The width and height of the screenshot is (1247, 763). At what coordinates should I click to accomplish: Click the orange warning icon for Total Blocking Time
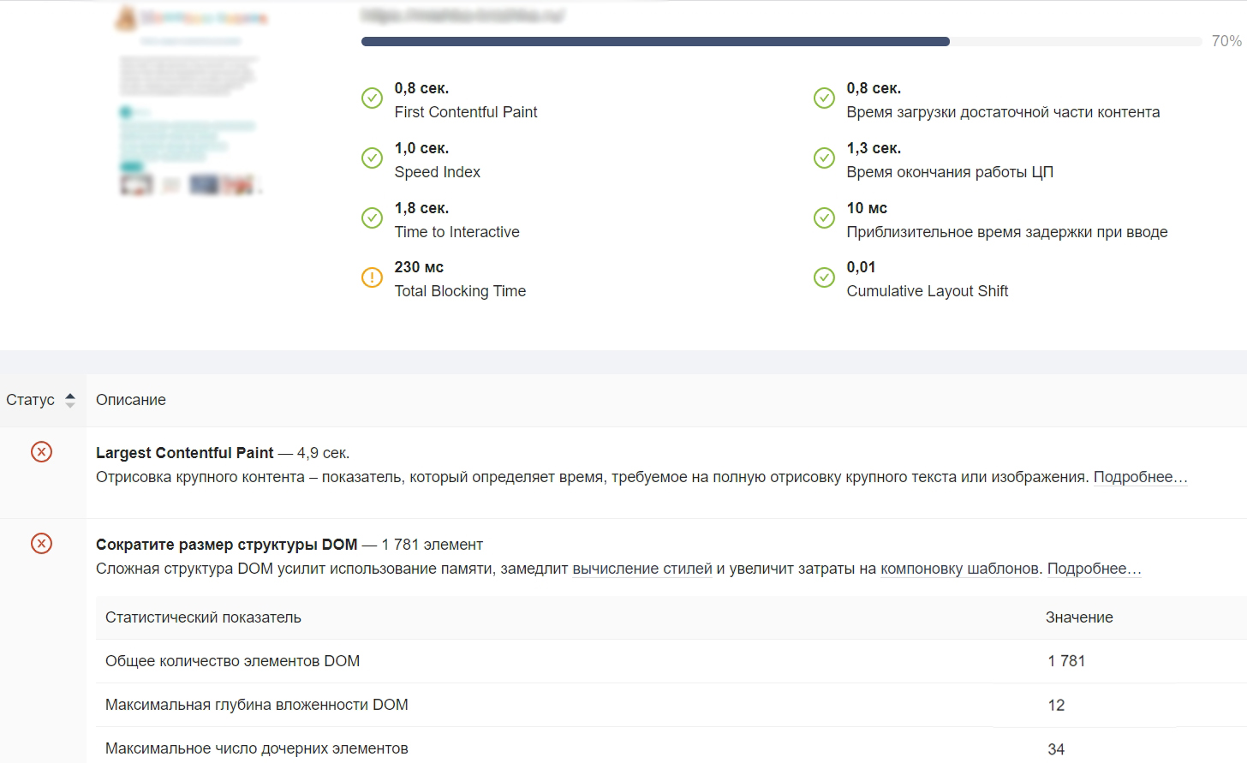click(372, 277)
